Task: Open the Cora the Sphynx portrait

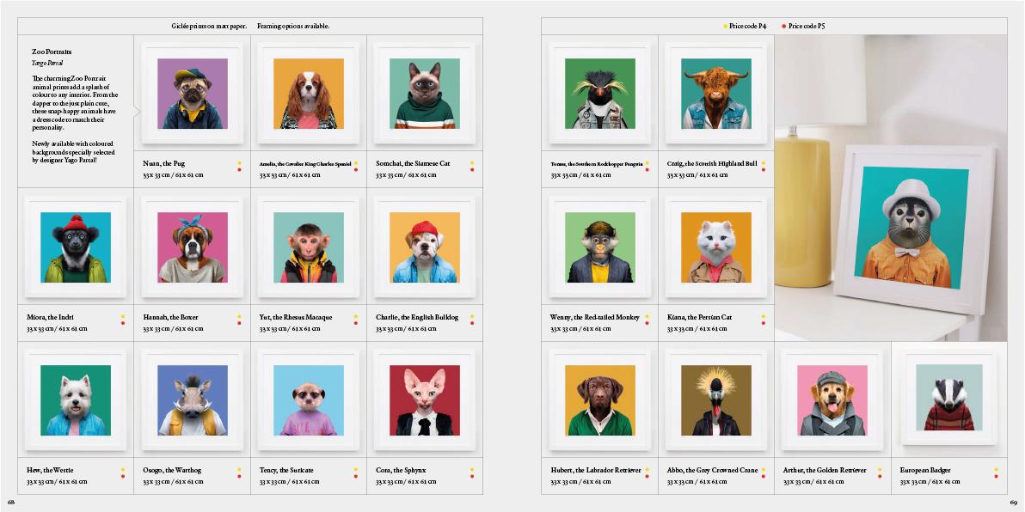Action: point(424,399)
